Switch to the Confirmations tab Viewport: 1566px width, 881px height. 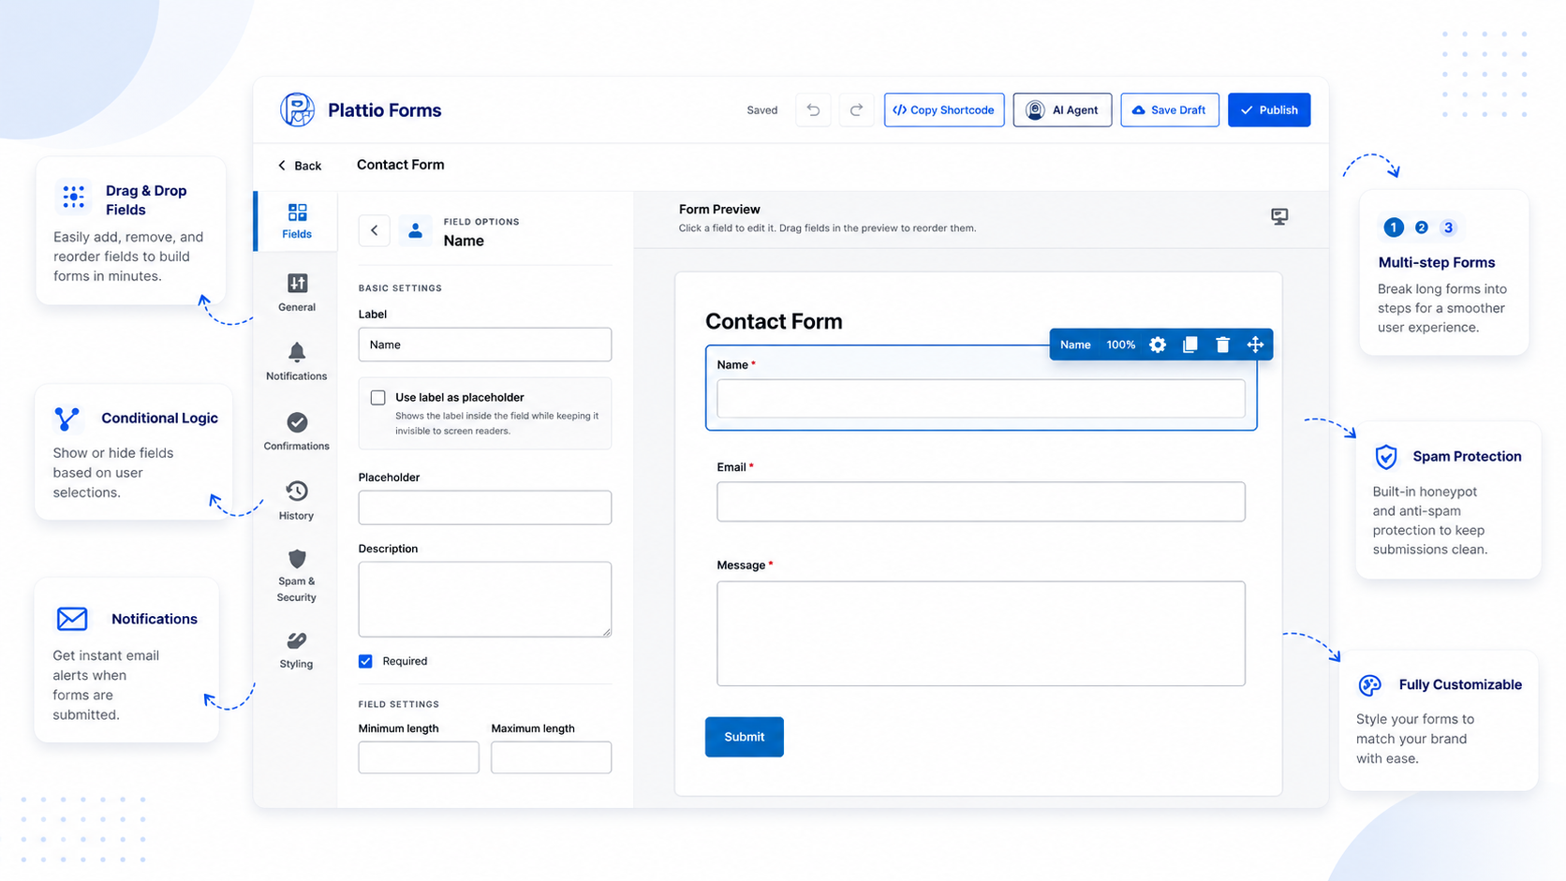(297, 432)
